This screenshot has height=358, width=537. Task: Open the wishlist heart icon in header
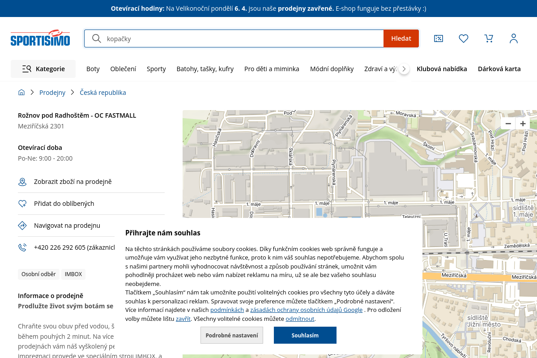click(464, 38)
